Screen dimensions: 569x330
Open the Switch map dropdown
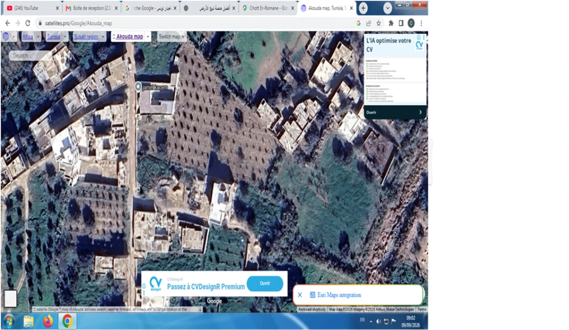pos(171,36)
